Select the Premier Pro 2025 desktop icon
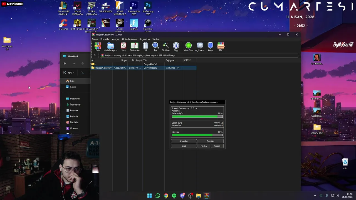This screenshot has width=356, height=200. point(134,9)
